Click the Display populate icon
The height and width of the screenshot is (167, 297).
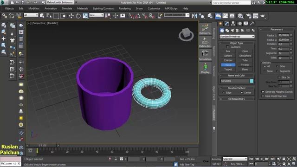pyautogui.click(x=205, y=68)
